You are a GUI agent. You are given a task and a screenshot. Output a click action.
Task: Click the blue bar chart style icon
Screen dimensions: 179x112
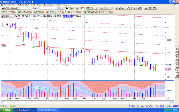coord(96,8)
